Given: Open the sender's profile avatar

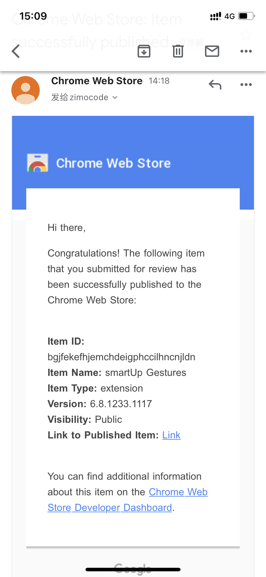Looking at the screenshot, I should (25, 90).
